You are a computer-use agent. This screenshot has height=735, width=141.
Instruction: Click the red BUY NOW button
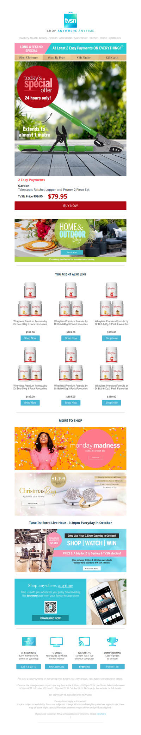tap(70, 205)
